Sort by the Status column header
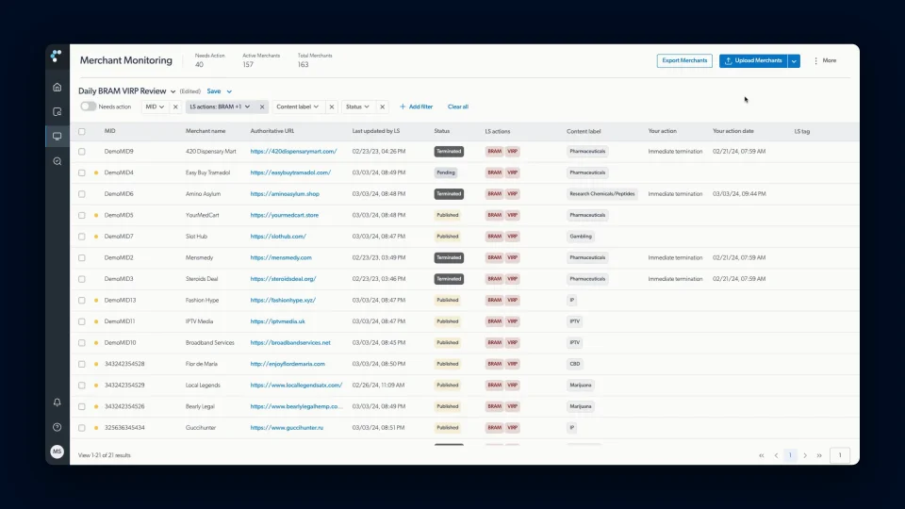 point(441,131)
